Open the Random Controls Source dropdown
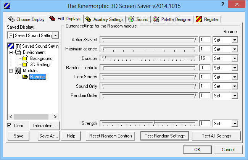The image size is (248, 160). click(x=235, y=68)
